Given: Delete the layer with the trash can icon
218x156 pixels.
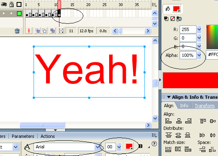Looking at the screenshot, I should coord(17,31).
